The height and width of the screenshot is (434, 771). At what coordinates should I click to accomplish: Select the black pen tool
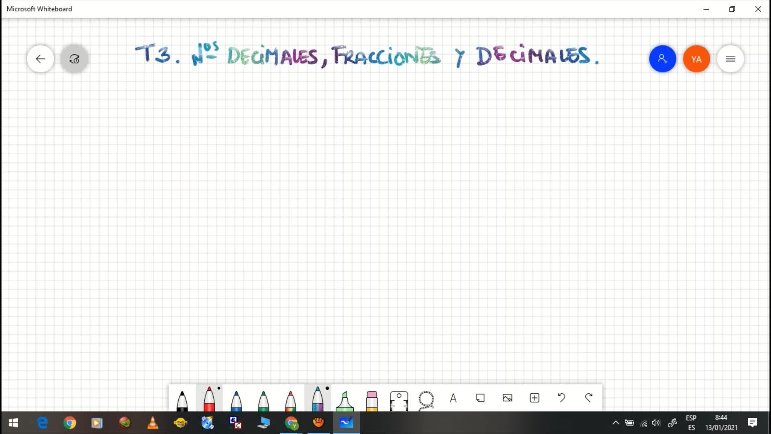click(x=182, y=400)
